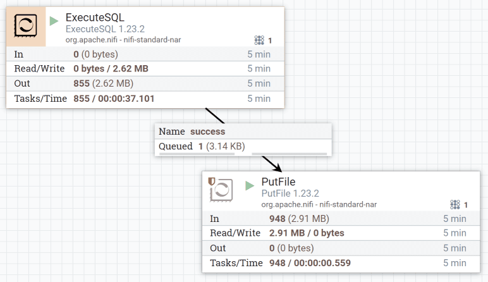Viewport: 488px width, 282px height.
Task: Click PutFile active threads grid icon
Action: point(455,204)
